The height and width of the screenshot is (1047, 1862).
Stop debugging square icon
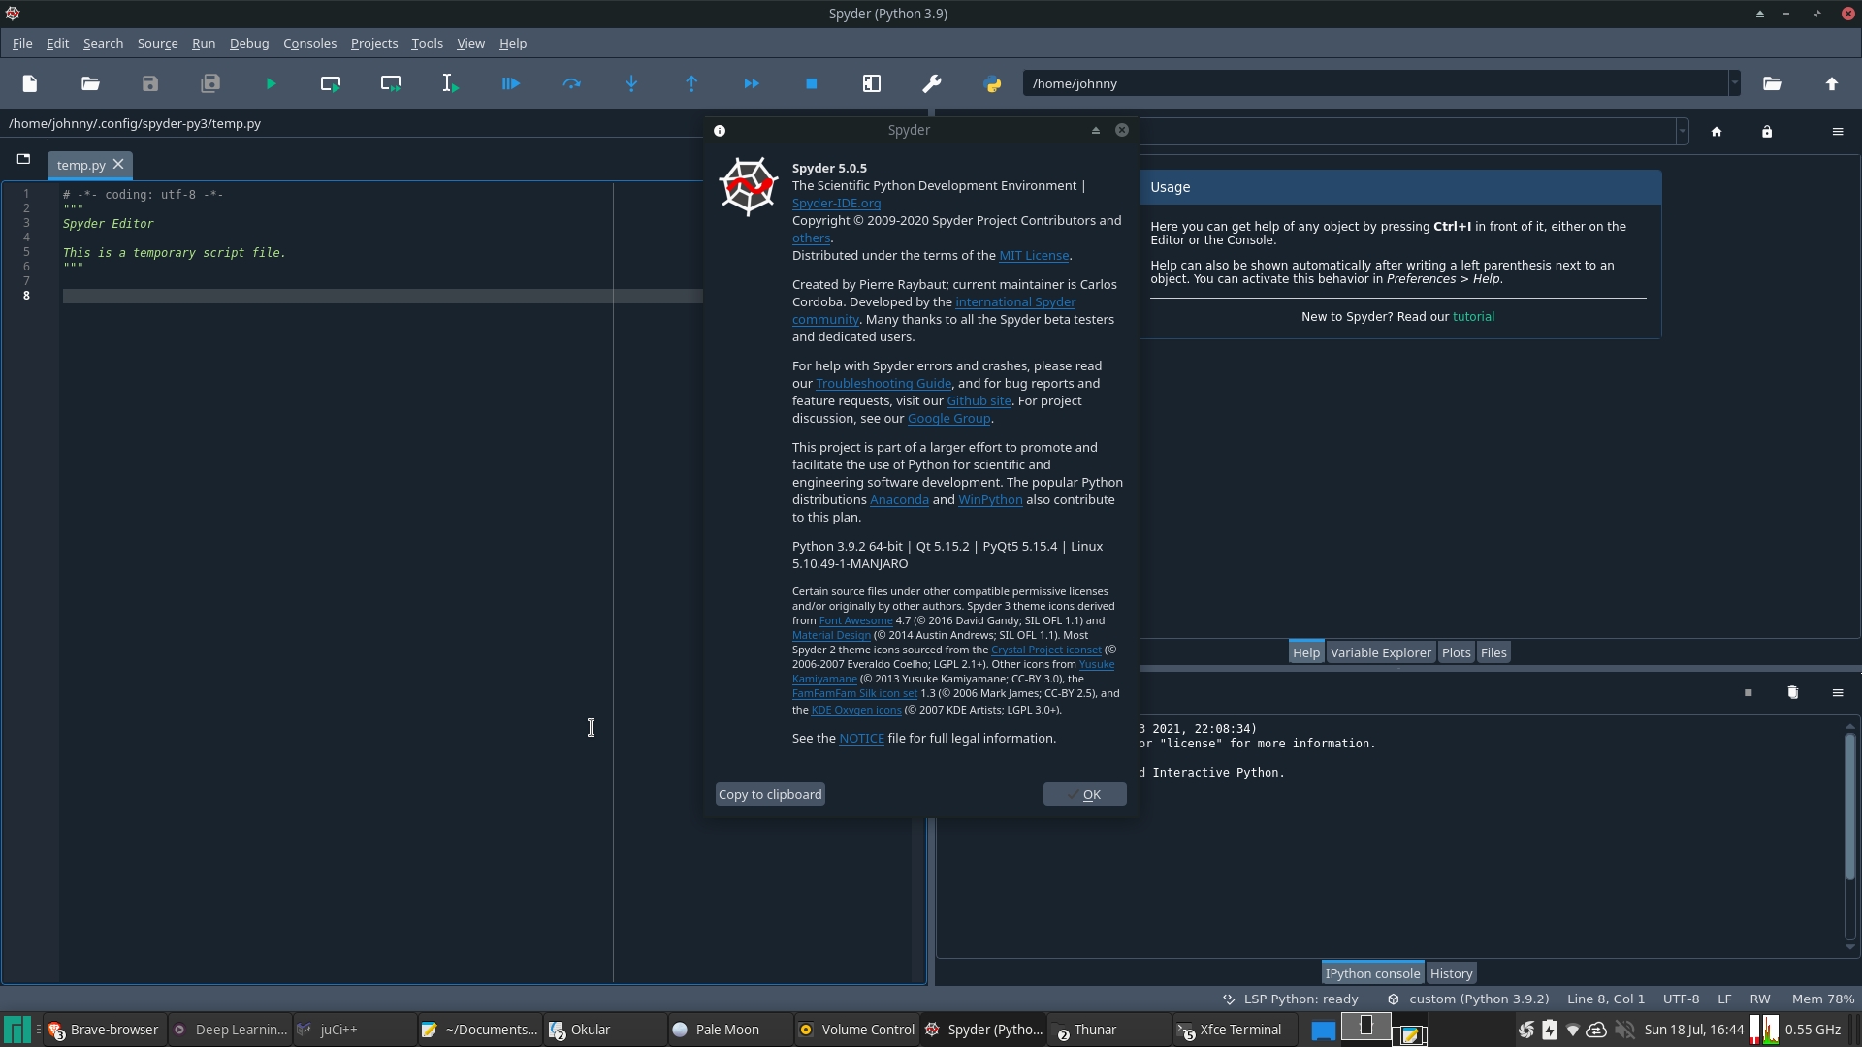[x=812, y=83]
